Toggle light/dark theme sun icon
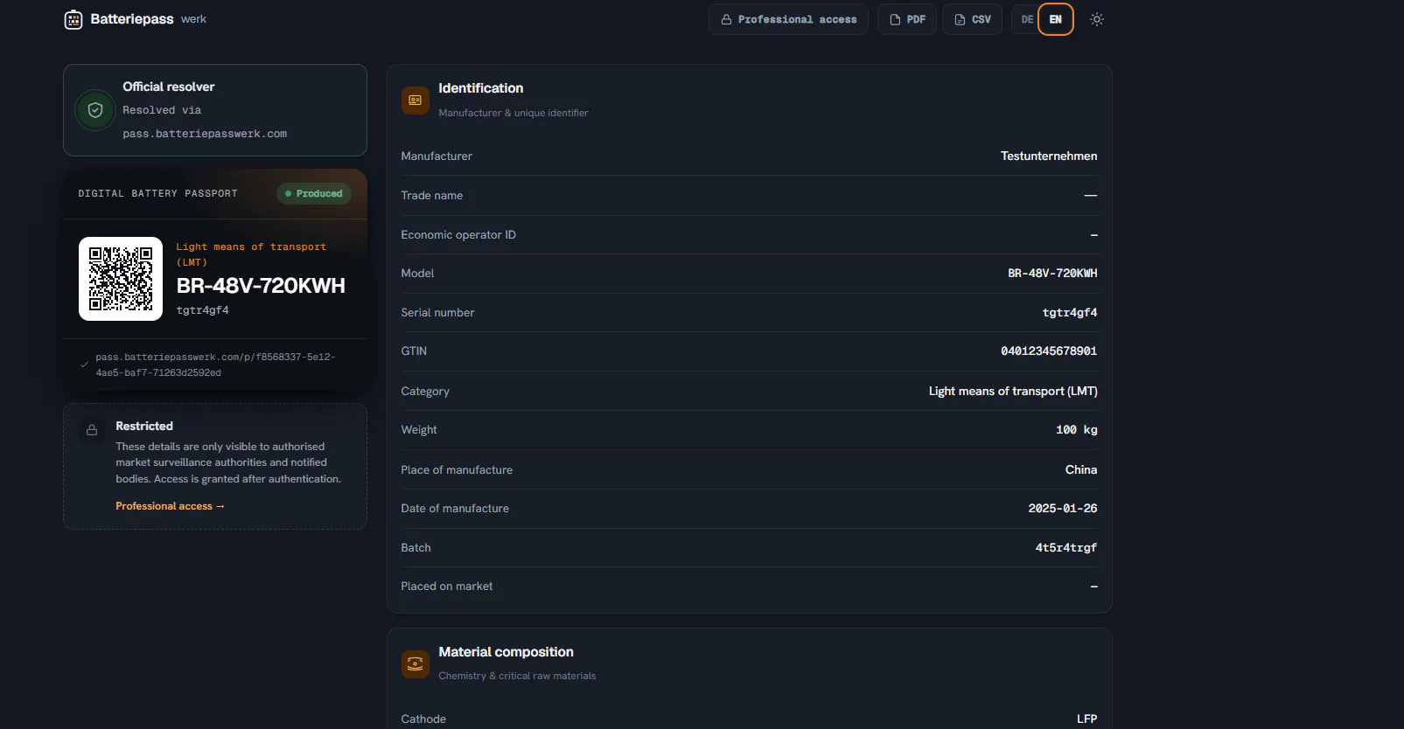The width and height of the screenshot is (1404, 729). point(1097,19)
